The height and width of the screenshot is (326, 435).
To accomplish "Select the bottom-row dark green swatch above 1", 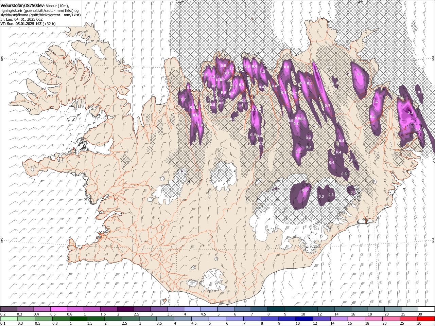I will click(x=79, y=319).
